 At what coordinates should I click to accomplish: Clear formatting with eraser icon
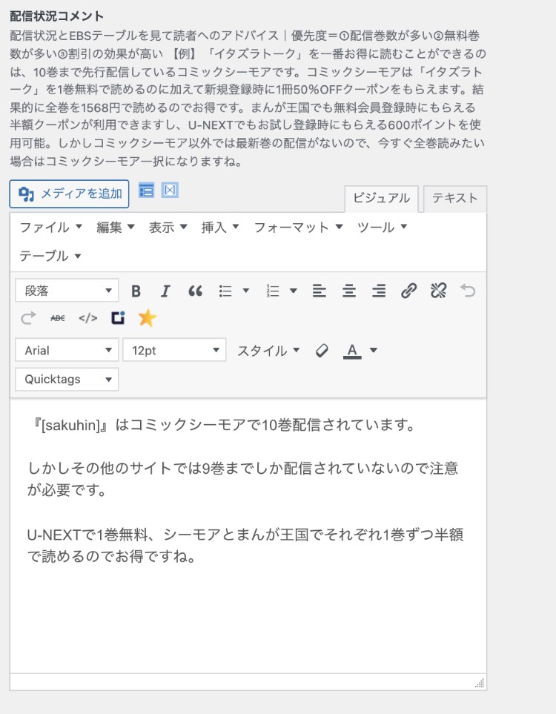pyautogui.click(x=322, y=351)
